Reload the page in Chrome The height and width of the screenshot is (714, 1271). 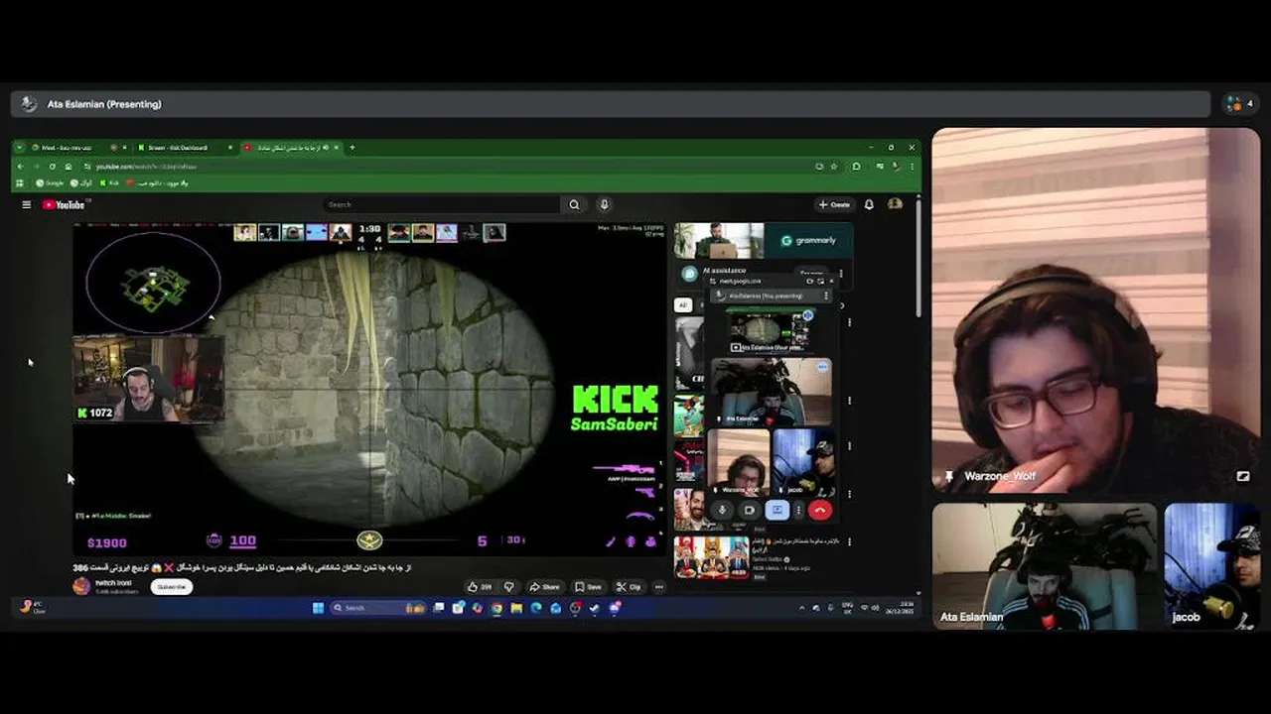tap(53, 166)
